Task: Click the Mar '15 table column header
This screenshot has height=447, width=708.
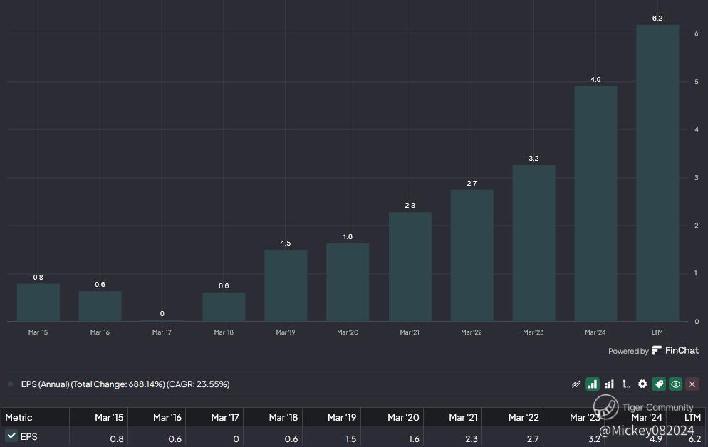Action: coord(109,417)
